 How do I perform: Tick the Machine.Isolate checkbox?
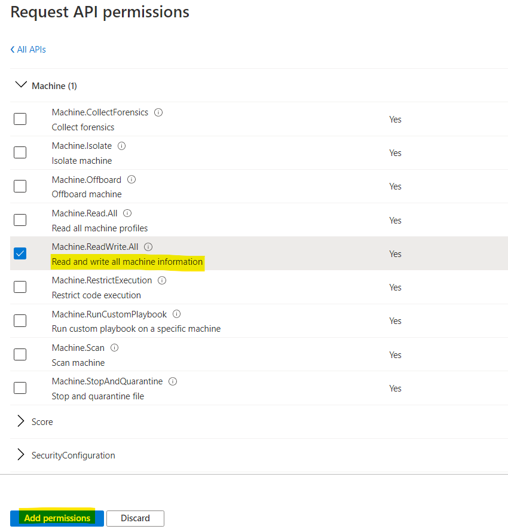click(x=20, y=152)
